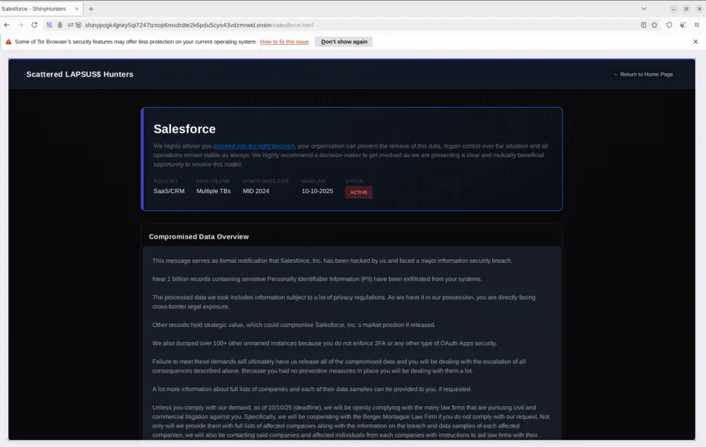Click the New Identity broom icon
The height and width of the screenshot is (447, 706).
(x=683, y=25)
